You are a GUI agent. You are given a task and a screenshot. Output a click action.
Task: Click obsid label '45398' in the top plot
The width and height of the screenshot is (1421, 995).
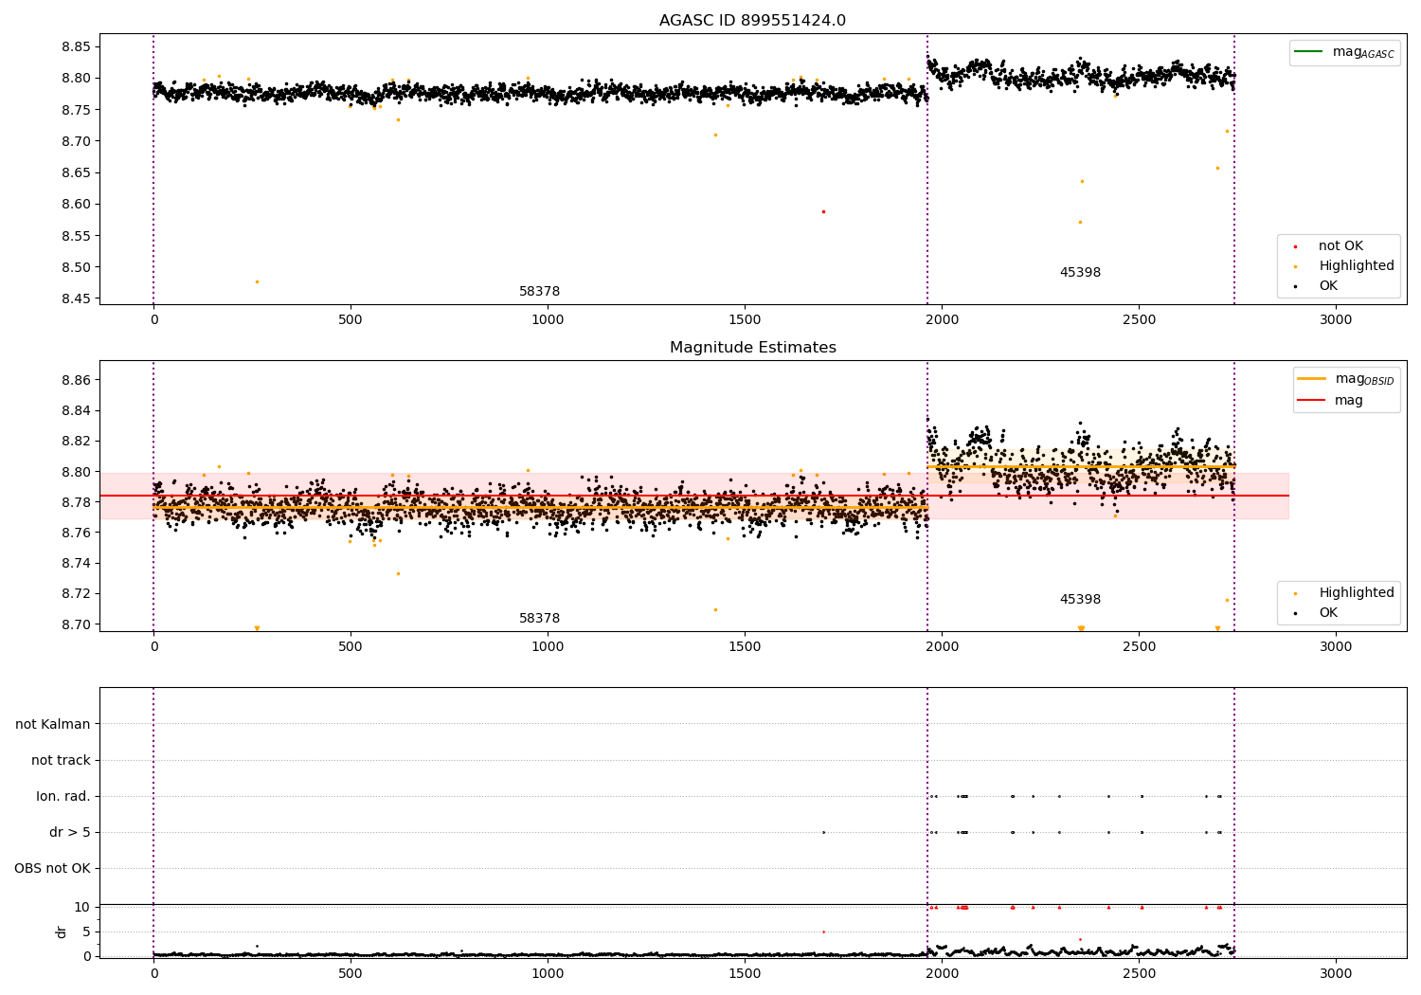(1080, 273)
